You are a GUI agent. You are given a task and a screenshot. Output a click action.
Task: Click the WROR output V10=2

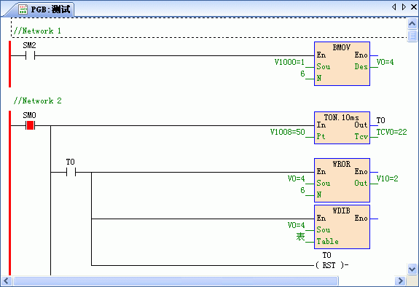click(387, 178)
